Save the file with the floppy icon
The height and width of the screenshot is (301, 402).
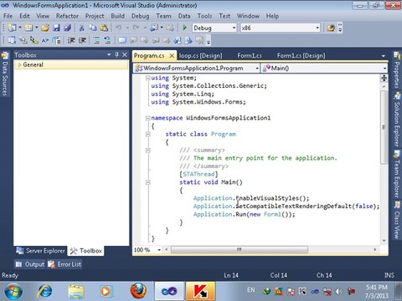[x=56, y=28]
